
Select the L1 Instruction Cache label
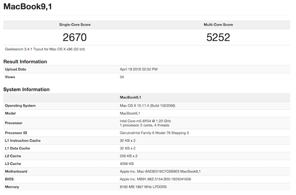point(23,141)
